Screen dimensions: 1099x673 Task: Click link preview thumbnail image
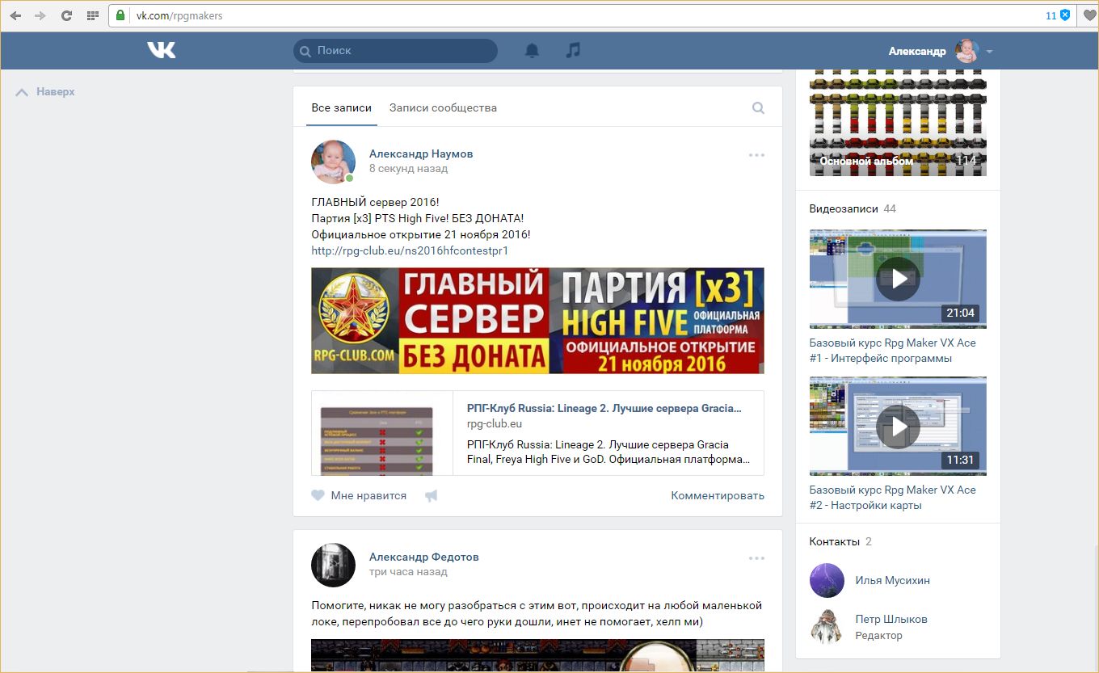[382, 433]
